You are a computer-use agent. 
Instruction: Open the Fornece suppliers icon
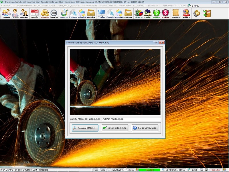point(15,13)
